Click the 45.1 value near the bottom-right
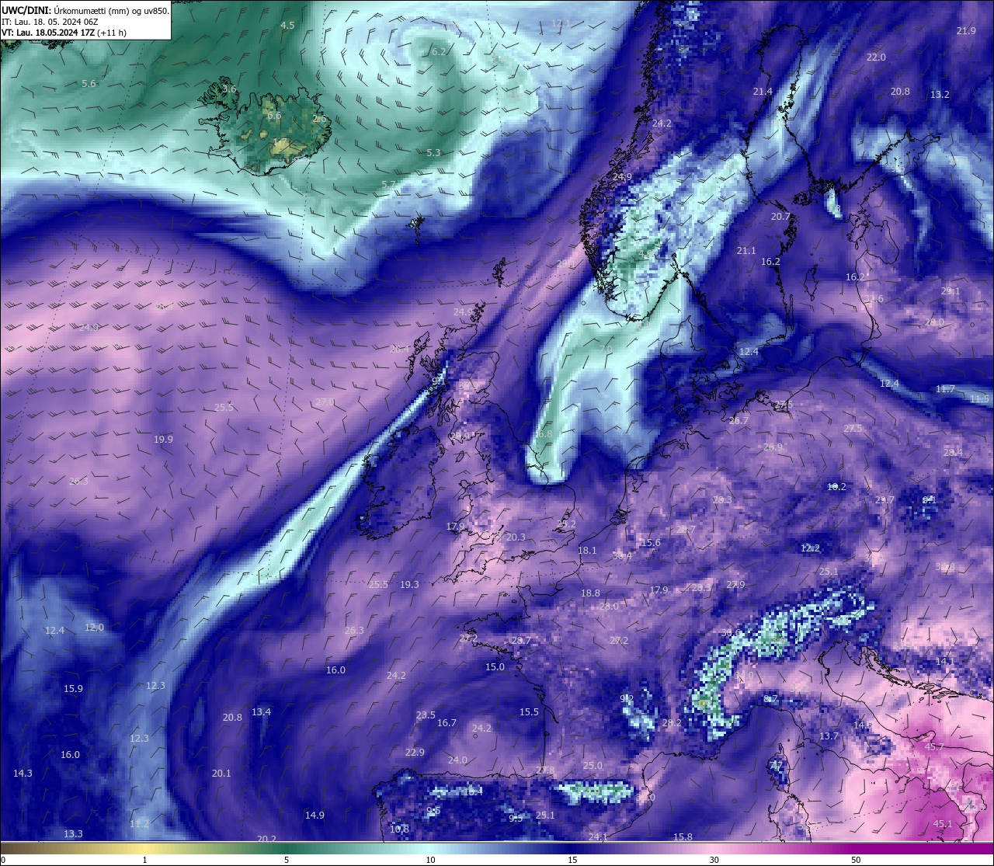Screen dimensions: 994x866 pyautogui.click(x=943, y=824)
